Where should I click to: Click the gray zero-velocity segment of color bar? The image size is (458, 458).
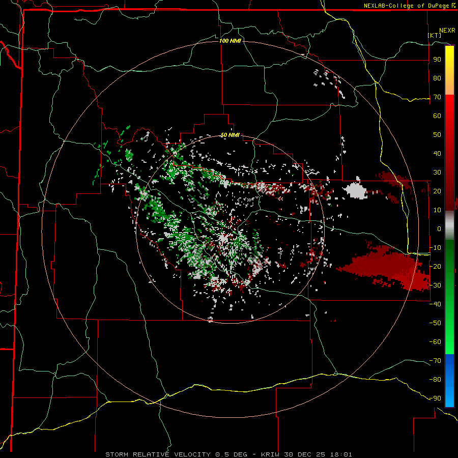pyautogui.click(x=449, y=225)
